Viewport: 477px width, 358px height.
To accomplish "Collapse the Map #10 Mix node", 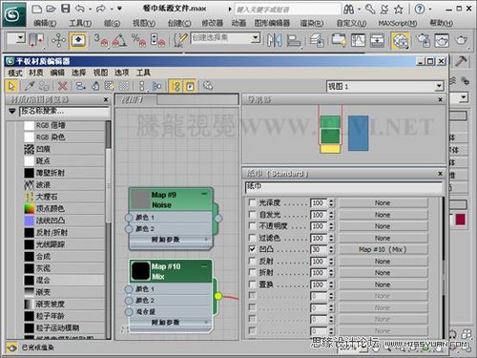I will click(x=204, y=265).
